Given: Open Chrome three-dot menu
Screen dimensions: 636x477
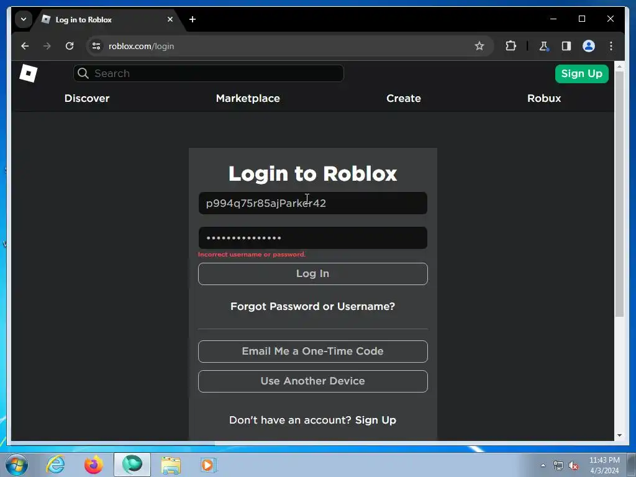Looking at the screenshot, I should click(x=611, y=46).
